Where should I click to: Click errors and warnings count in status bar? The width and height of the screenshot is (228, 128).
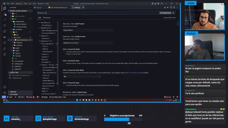(21, 97)
